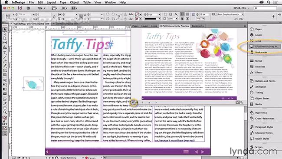Toggle constrain proportions for width and height
The width and height of the screenshot is (282, 159).
(54, 17)
